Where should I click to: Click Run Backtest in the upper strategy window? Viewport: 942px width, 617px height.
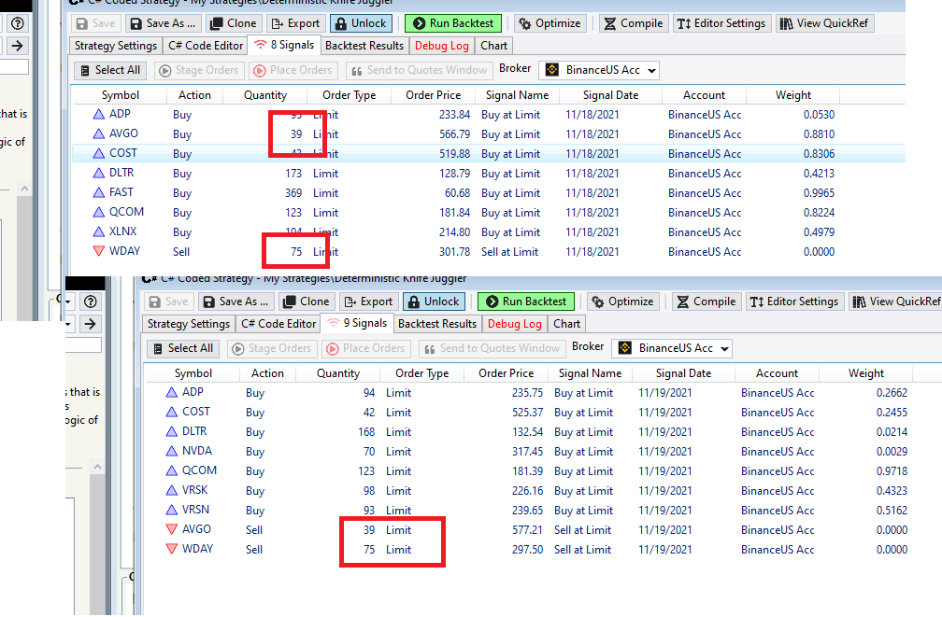pyautogui.click(x=453, y=23)
